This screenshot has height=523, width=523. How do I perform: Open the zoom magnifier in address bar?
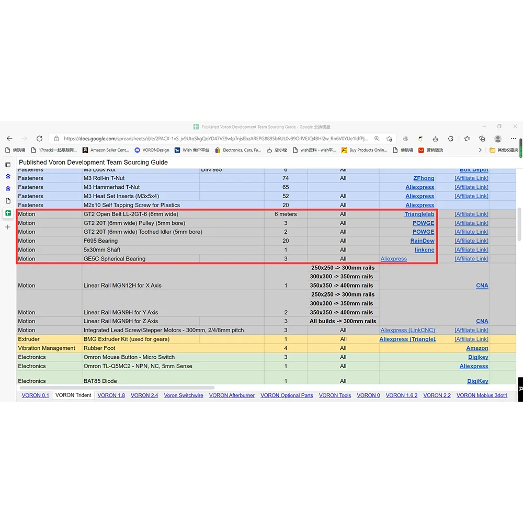pos(377,139)
